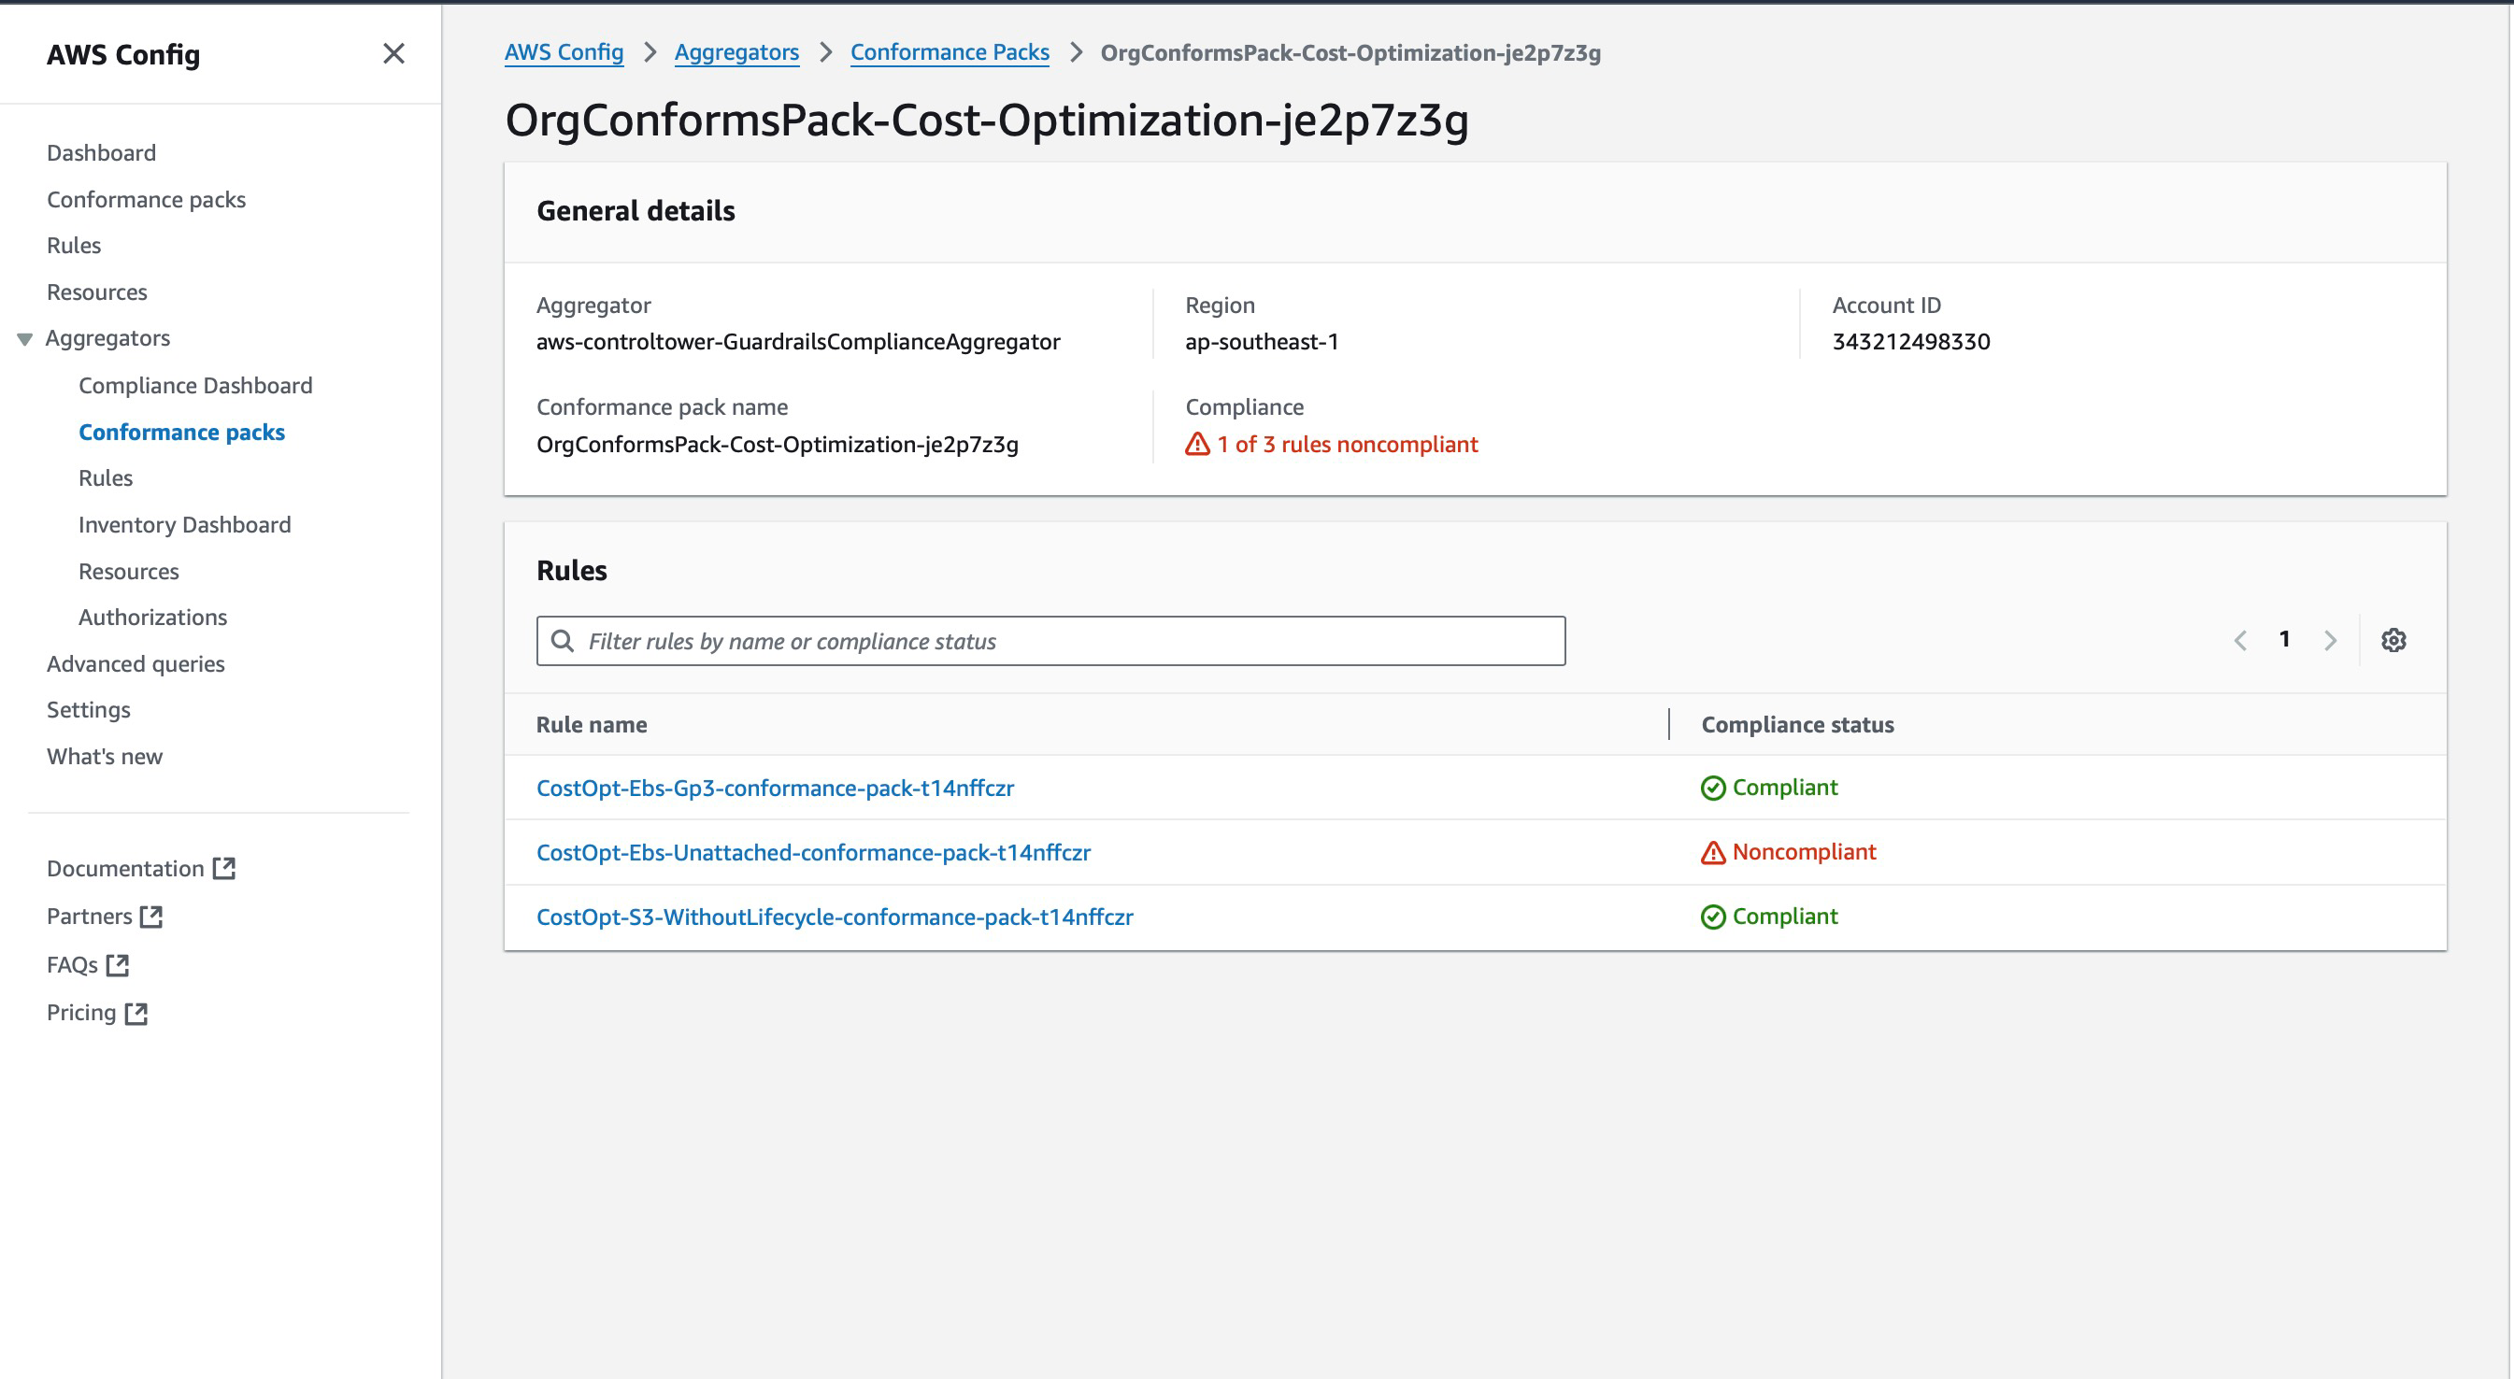Open FAQs via its external link icon

point(118,964)
